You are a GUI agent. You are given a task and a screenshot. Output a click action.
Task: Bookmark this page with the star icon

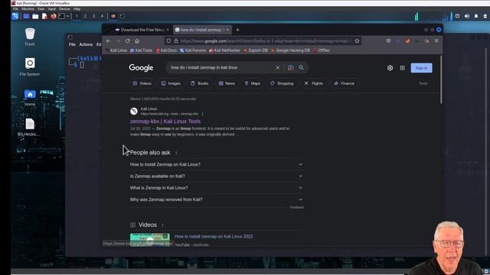click(x=357, y=40)
